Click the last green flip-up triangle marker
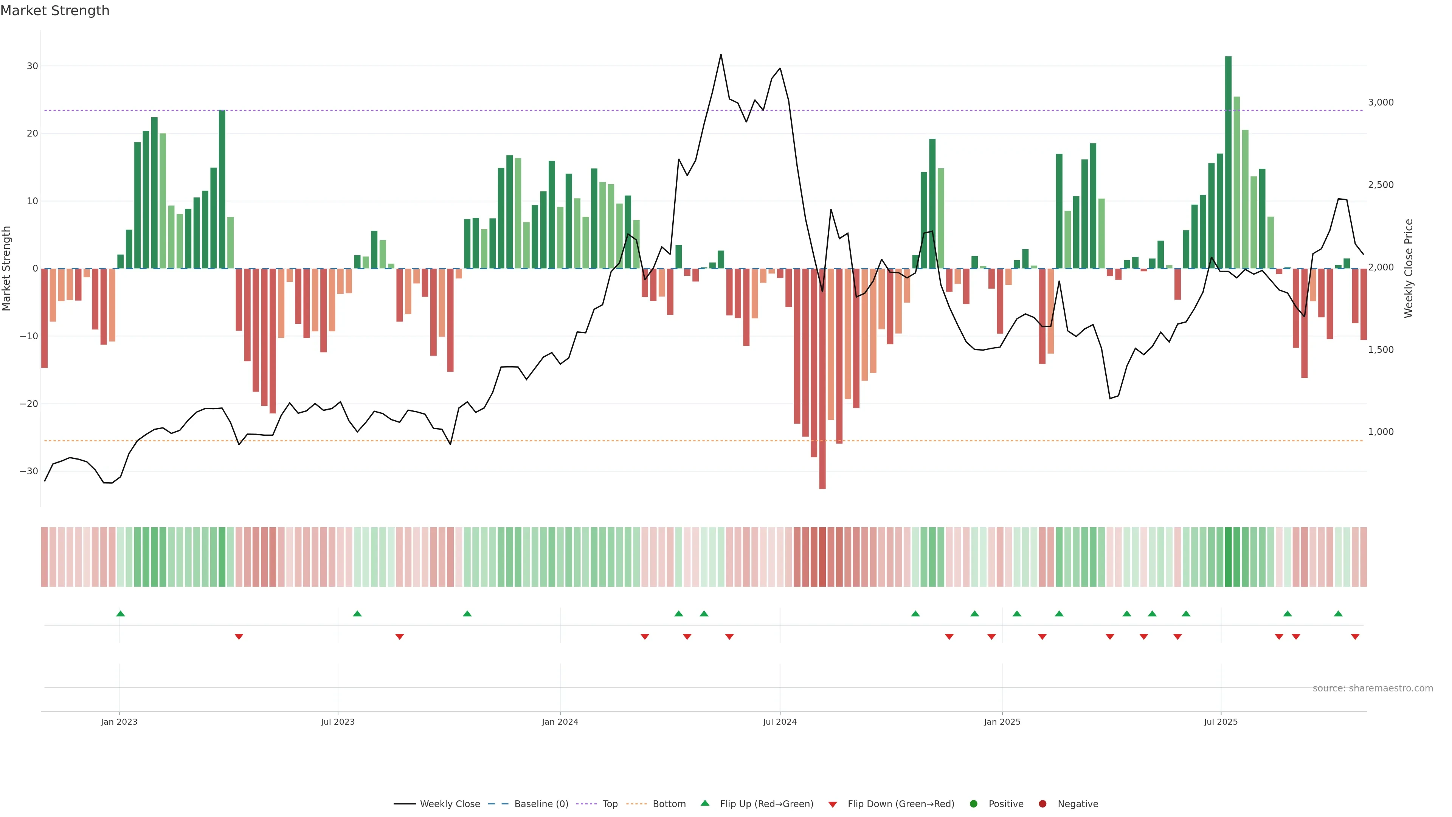Screen dimensions: 1452x817 click(x=1338, y=614)
